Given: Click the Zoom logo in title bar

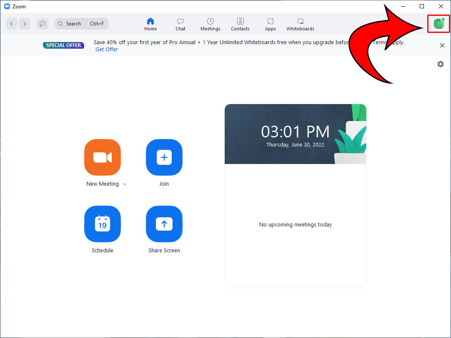Looking at the screenshot, I should pos(7,6).
